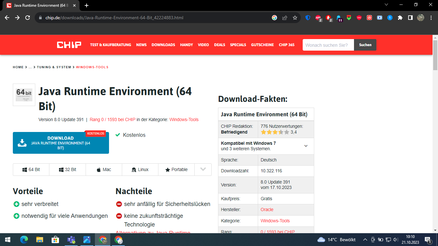Click the Oracle manufacturer link
Image resolution: width=438 pixels, height=246 pixels.
pyautogui.click(x=267, y=209)
